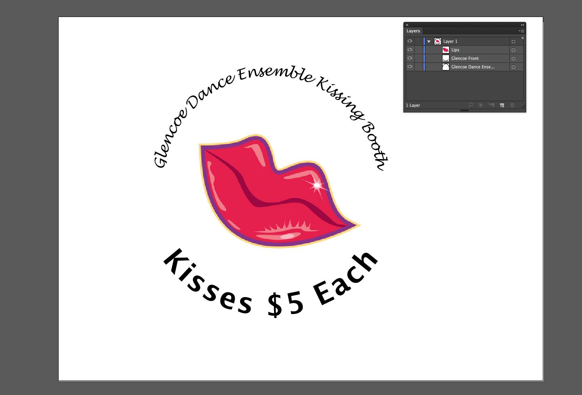
Task: Click the Glencoe Front target circle
Action: click(x=513, y=58)
